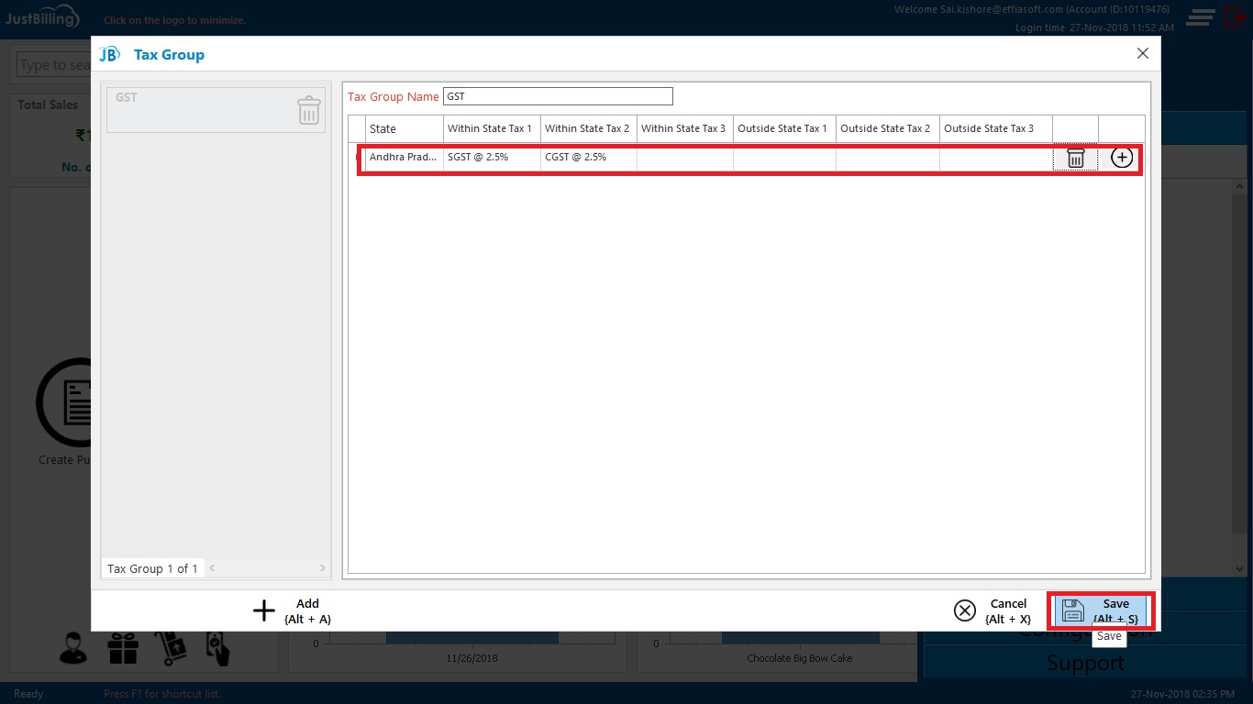Click the circled X Cancel icon
Viewport: 1253px width, 704px height.
pyautogui.click(x=965, y=611)
